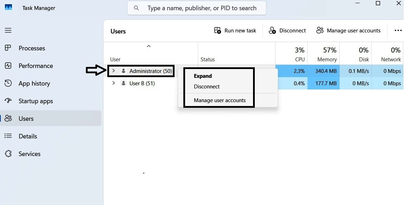Viewport: 404px width, 205px height.
Task: Choose Disconnect in the context menu
Action: click(207, 87)
